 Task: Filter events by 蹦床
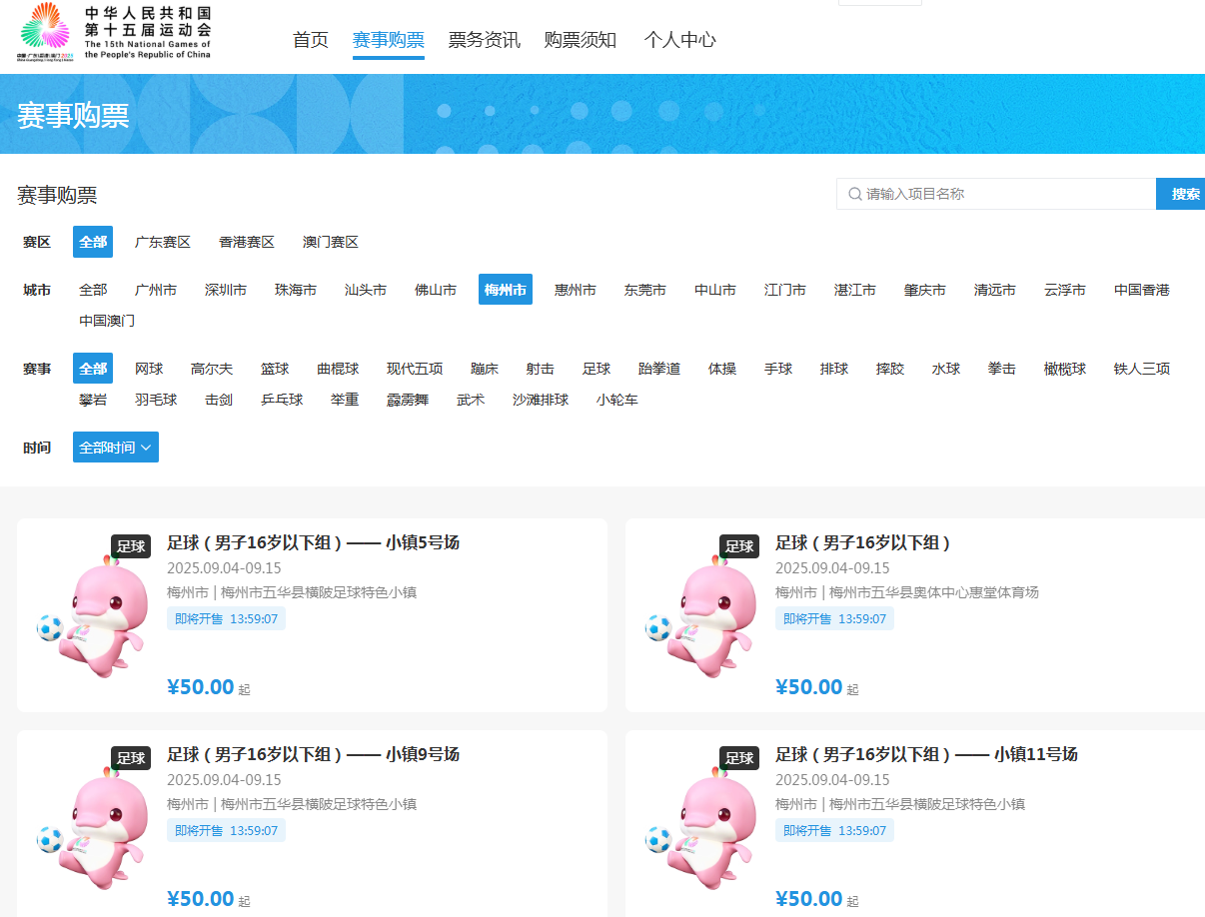click(x=485, y=369)
